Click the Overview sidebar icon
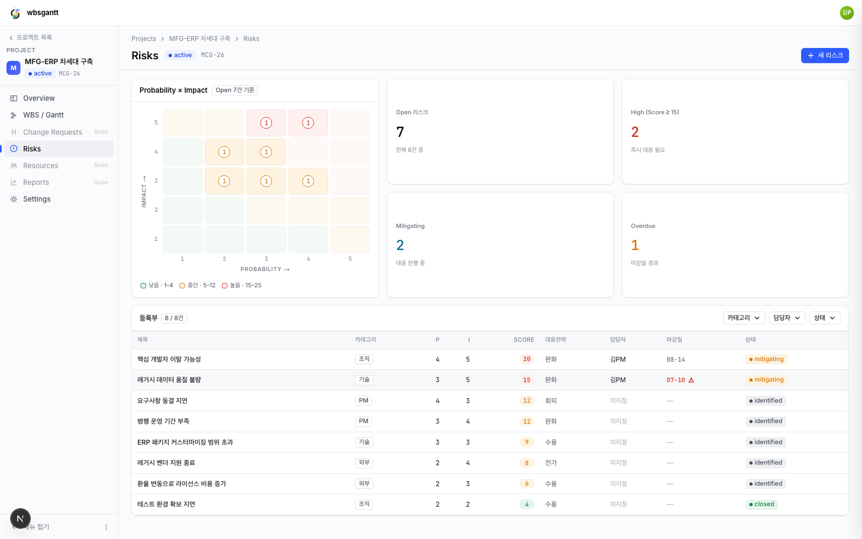Viewport: 862px width, 539px height. point(14,98)
